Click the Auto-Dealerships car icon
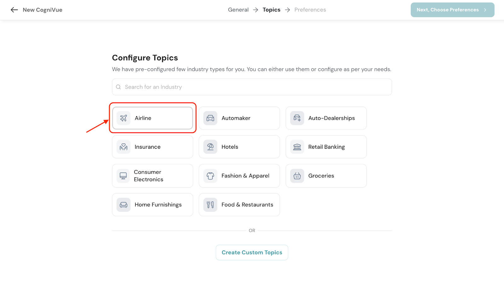The height and width of the screenshot is (284, 504). pos(297,118)
